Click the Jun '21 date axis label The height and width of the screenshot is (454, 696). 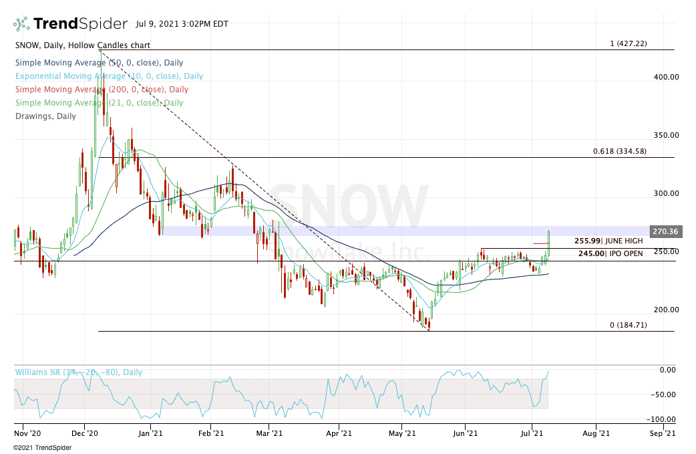click(465, 433)
